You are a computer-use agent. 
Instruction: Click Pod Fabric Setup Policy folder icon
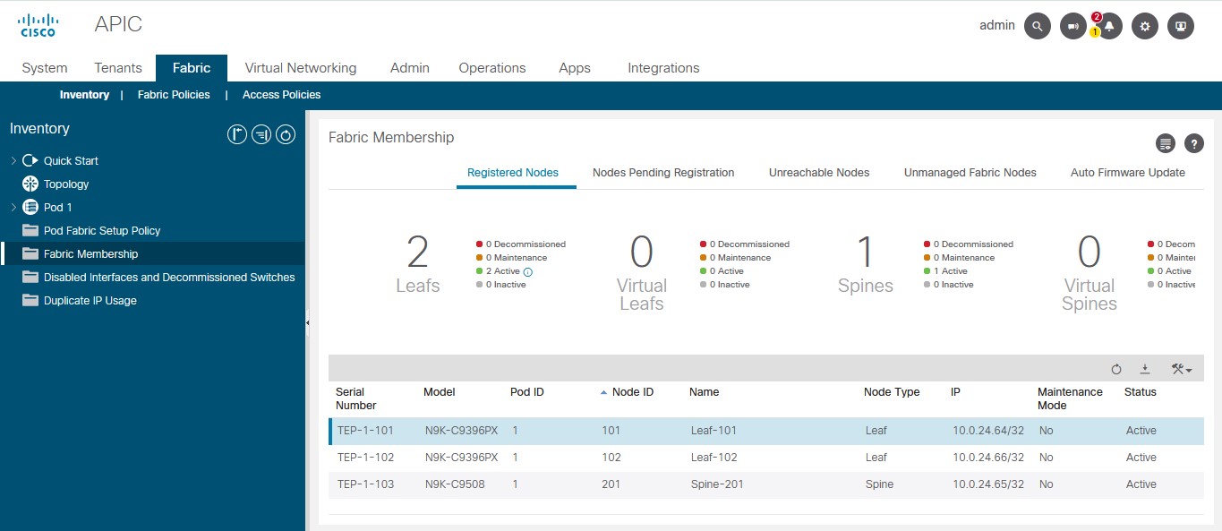click(30, 230)
